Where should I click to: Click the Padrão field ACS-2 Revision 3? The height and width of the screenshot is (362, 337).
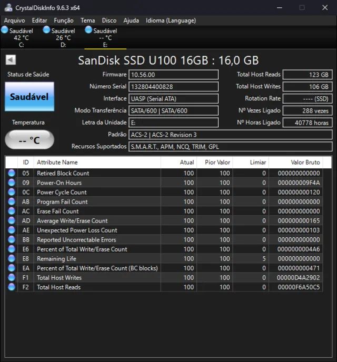point(231,135)
